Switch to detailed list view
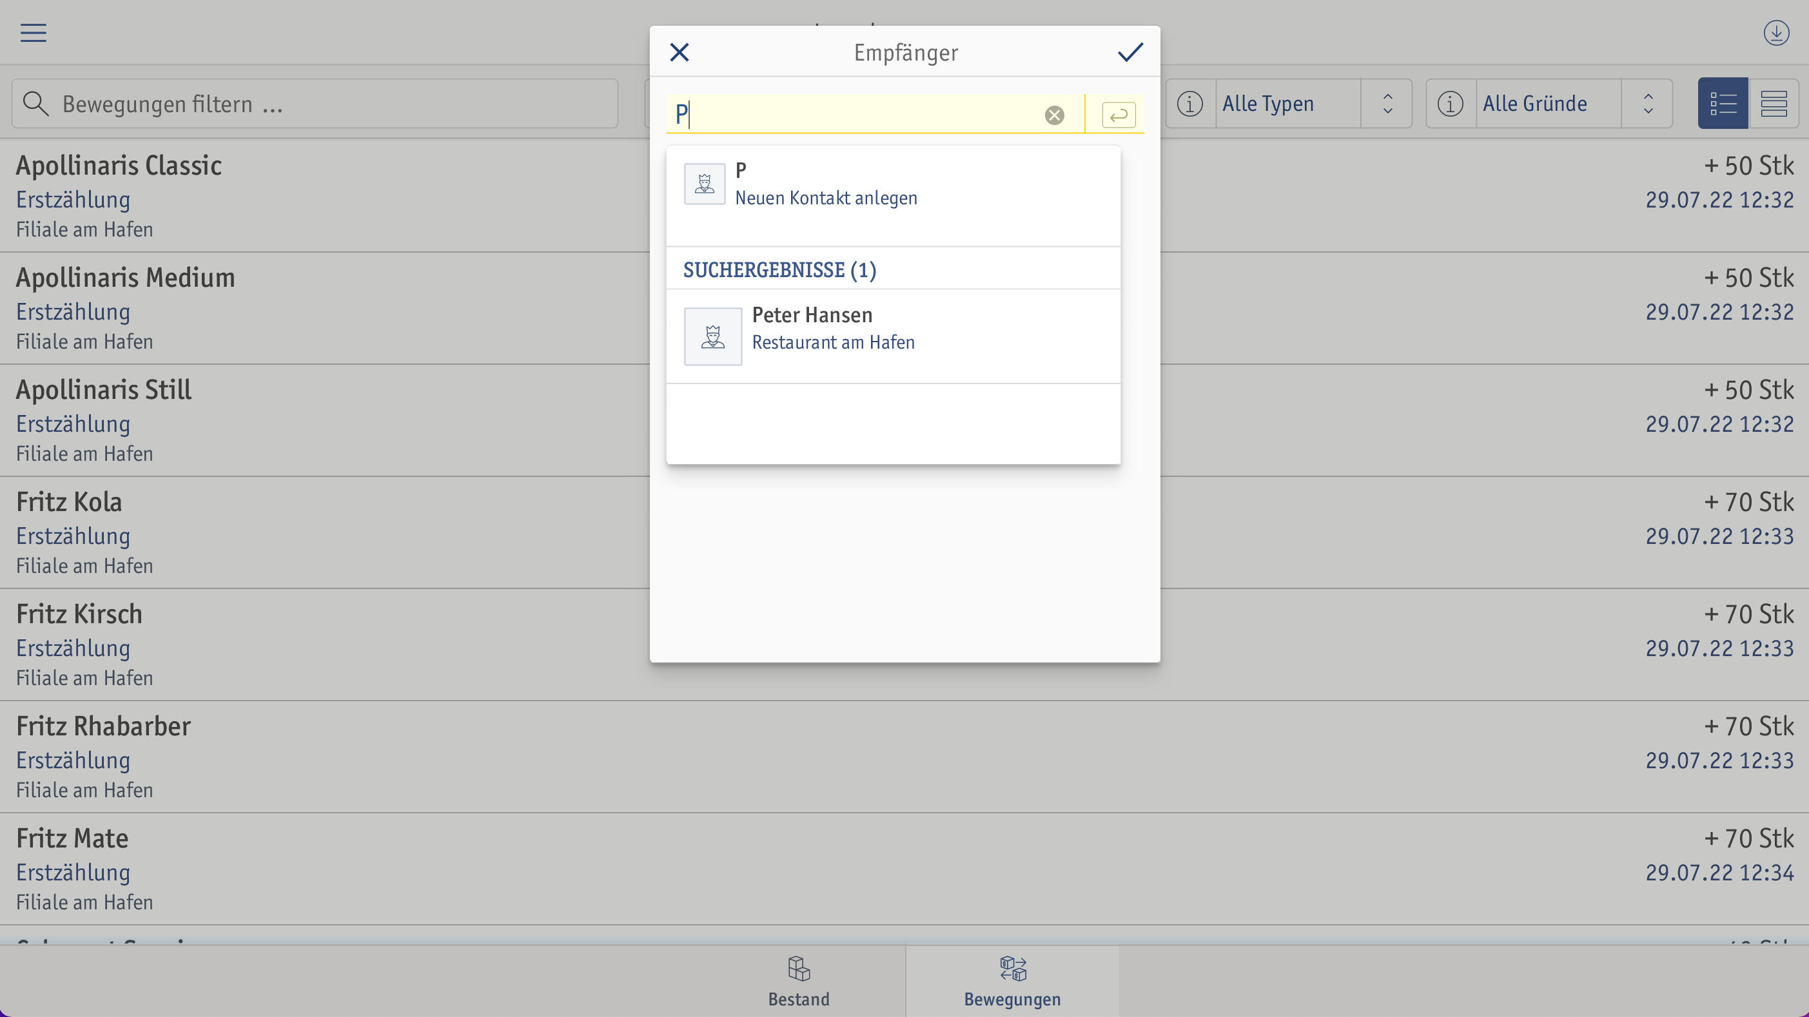This screenshot has width=1809, height=1017. (1723, 104)
